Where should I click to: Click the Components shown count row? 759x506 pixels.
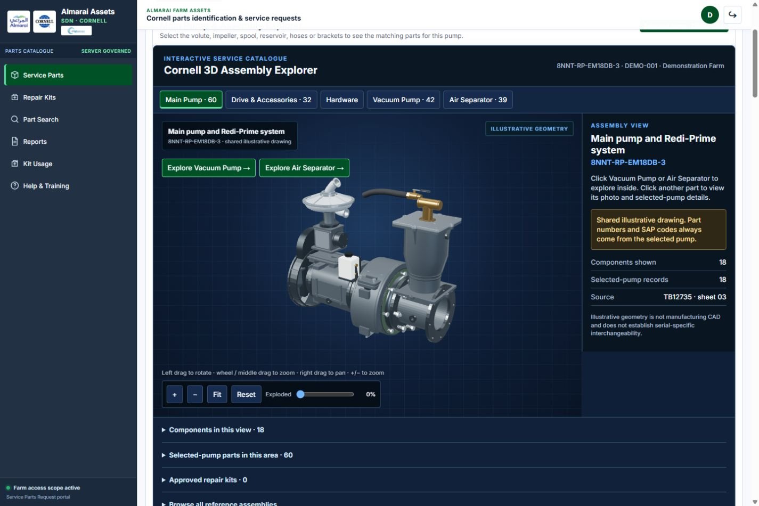click(658, 262)
